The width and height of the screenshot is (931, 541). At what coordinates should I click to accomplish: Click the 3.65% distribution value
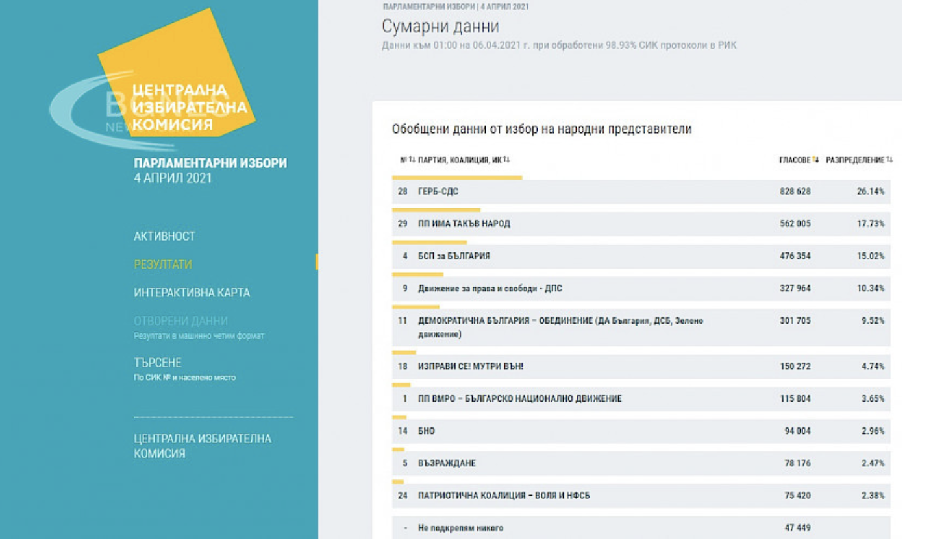[x=873, y=399]
